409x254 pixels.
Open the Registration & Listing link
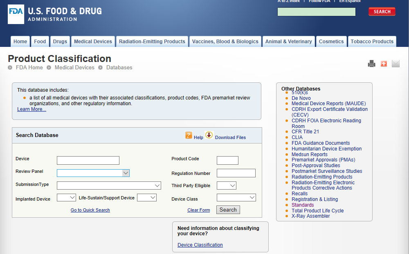[315, 199]
